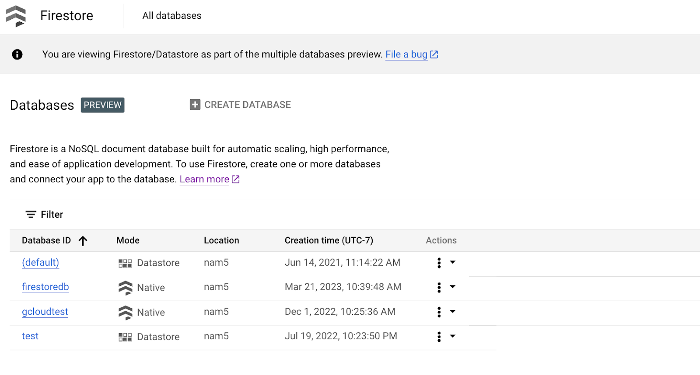Click the Datastore mode icon in the (default) row
Viewport: 700px width, 375px height.
[x=125, y=263]
